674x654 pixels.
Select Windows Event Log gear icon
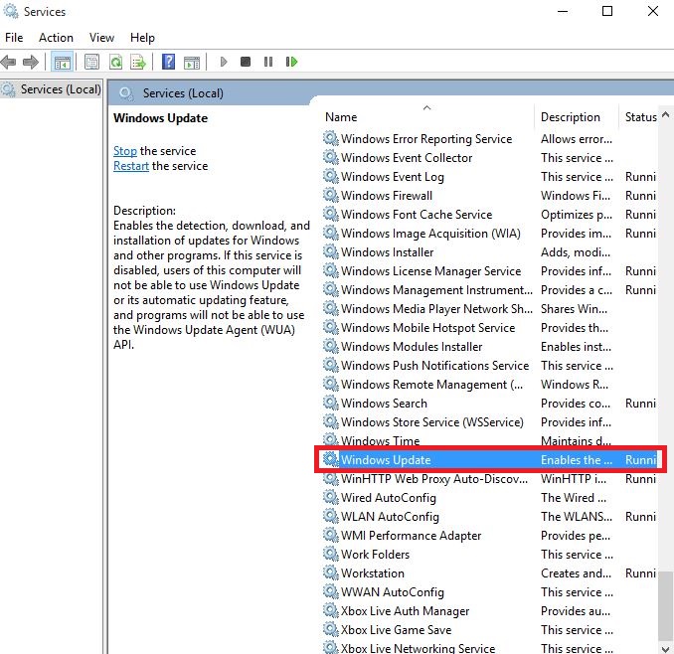331,176
